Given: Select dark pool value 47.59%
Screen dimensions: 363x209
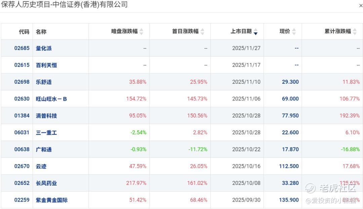Looking at the screenshot, I should (x=138, y=166).
